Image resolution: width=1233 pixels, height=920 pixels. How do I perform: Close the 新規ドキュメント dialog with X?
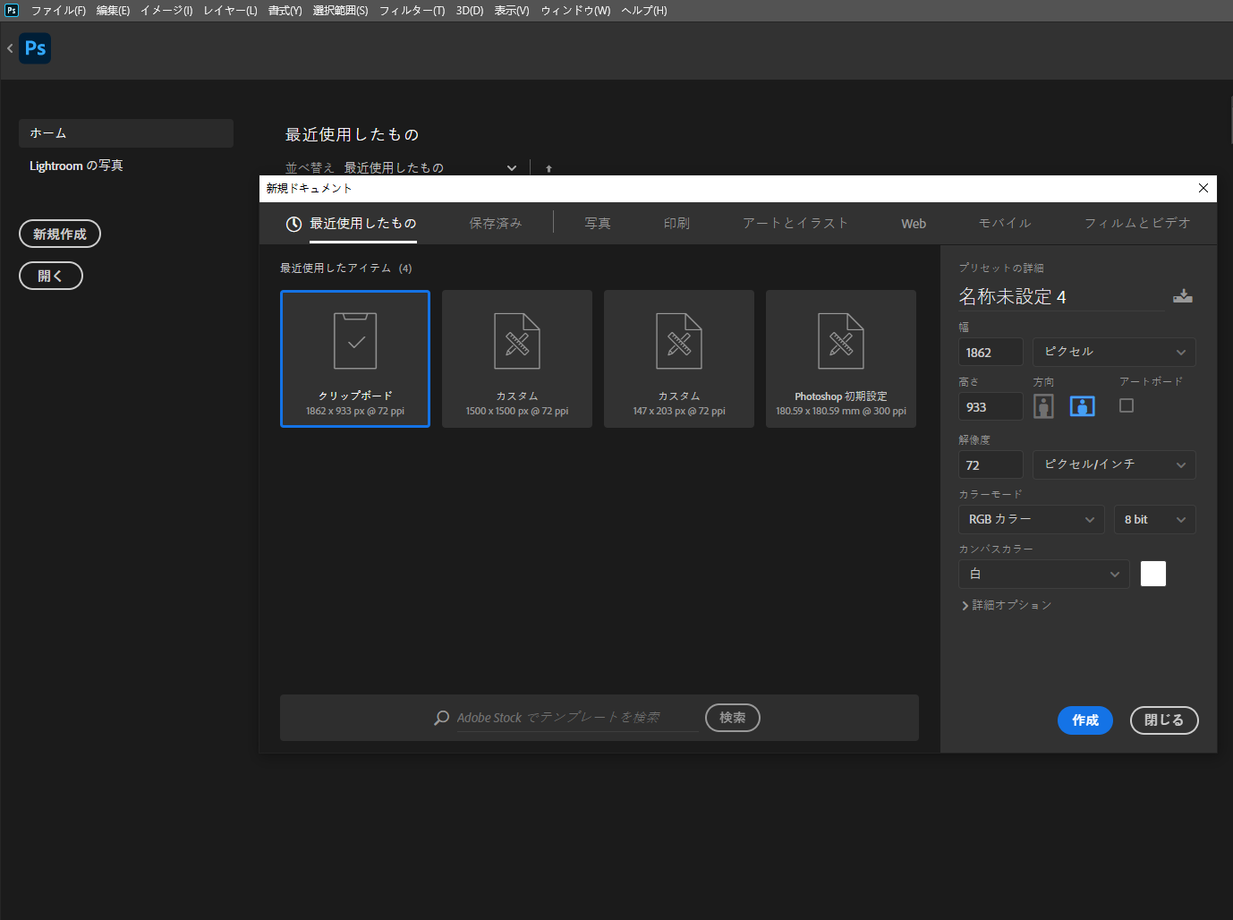1203,188
